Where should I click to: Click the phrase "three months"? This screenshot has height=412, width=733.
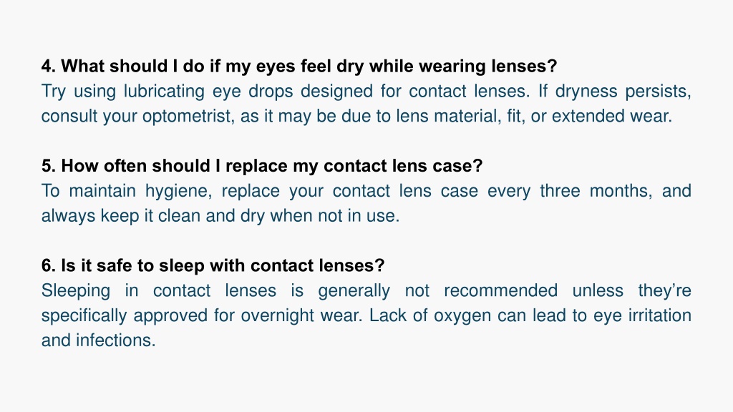coord(596,191)
